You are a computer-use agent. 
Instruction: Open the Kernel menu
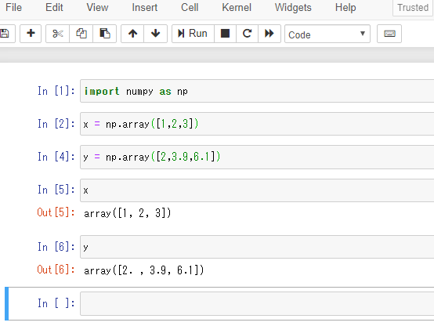tap(237, 8)
